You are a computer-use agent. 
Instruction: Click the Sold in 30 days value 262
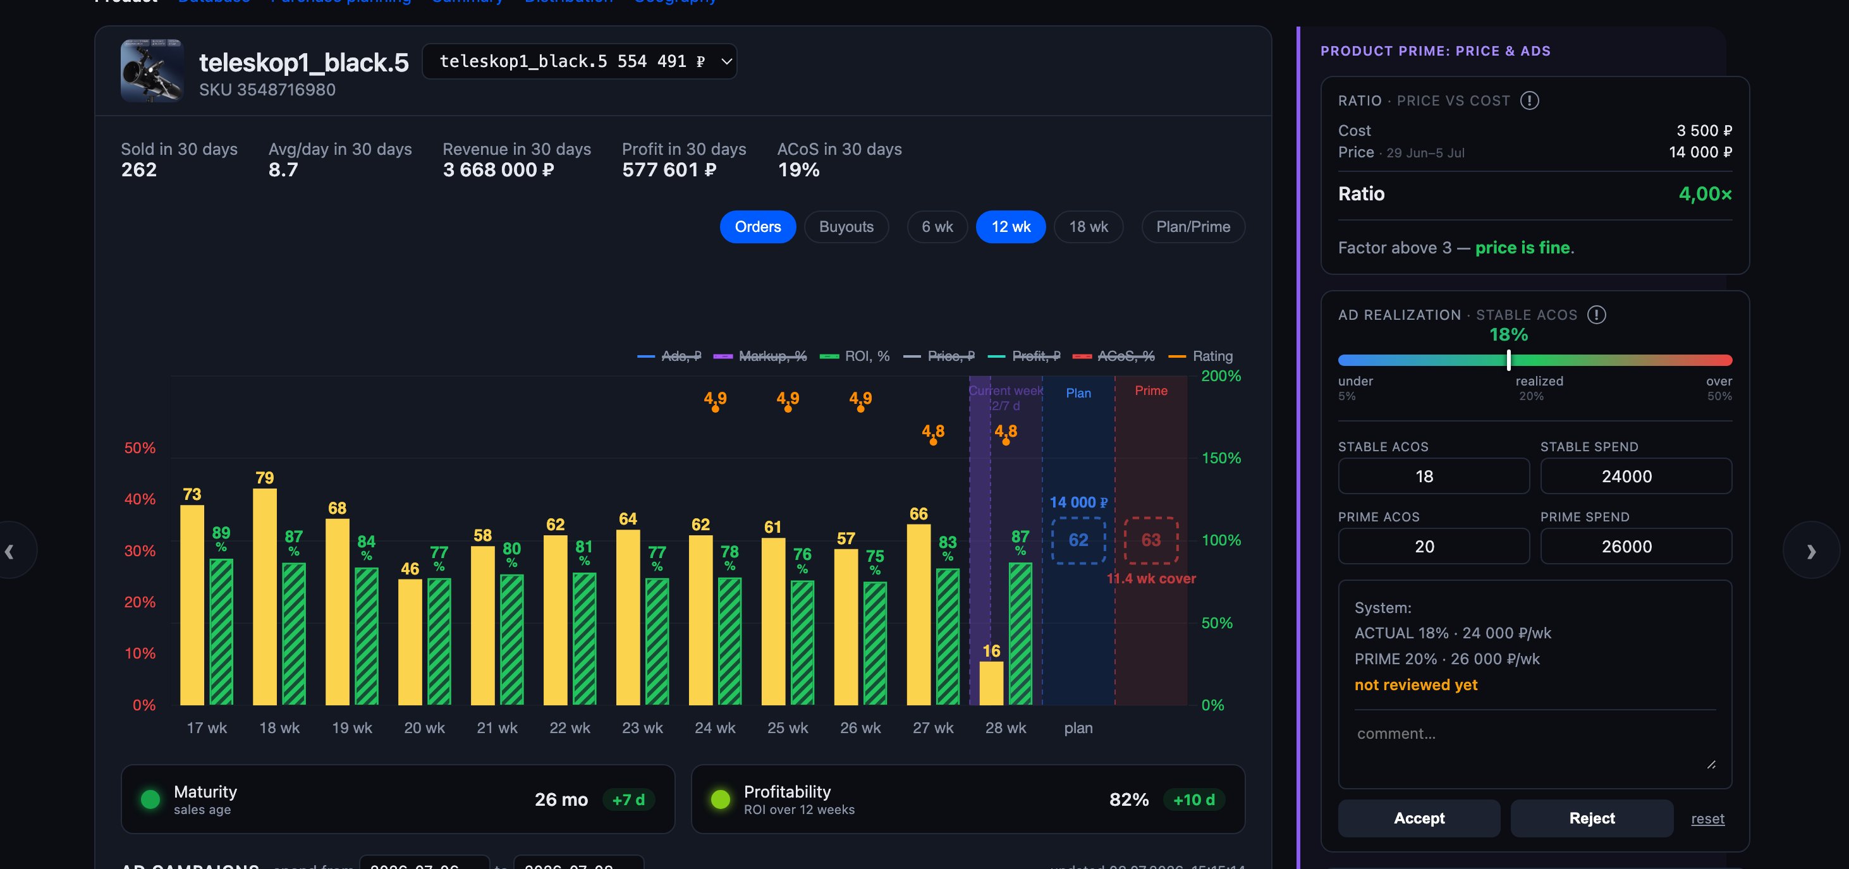[x=138, y=170]
